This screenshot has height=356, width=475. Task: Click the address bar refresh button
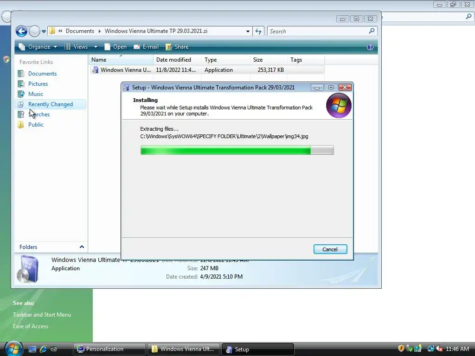click(x=258, y=31)
